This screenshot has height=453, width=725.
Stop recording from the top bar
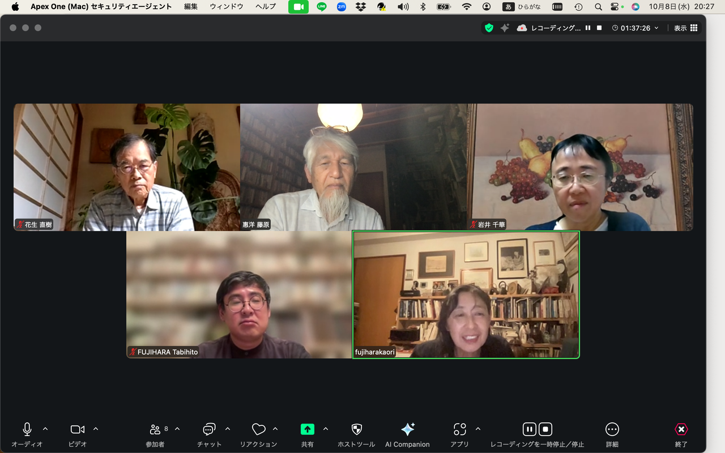[x=599, y=28]
